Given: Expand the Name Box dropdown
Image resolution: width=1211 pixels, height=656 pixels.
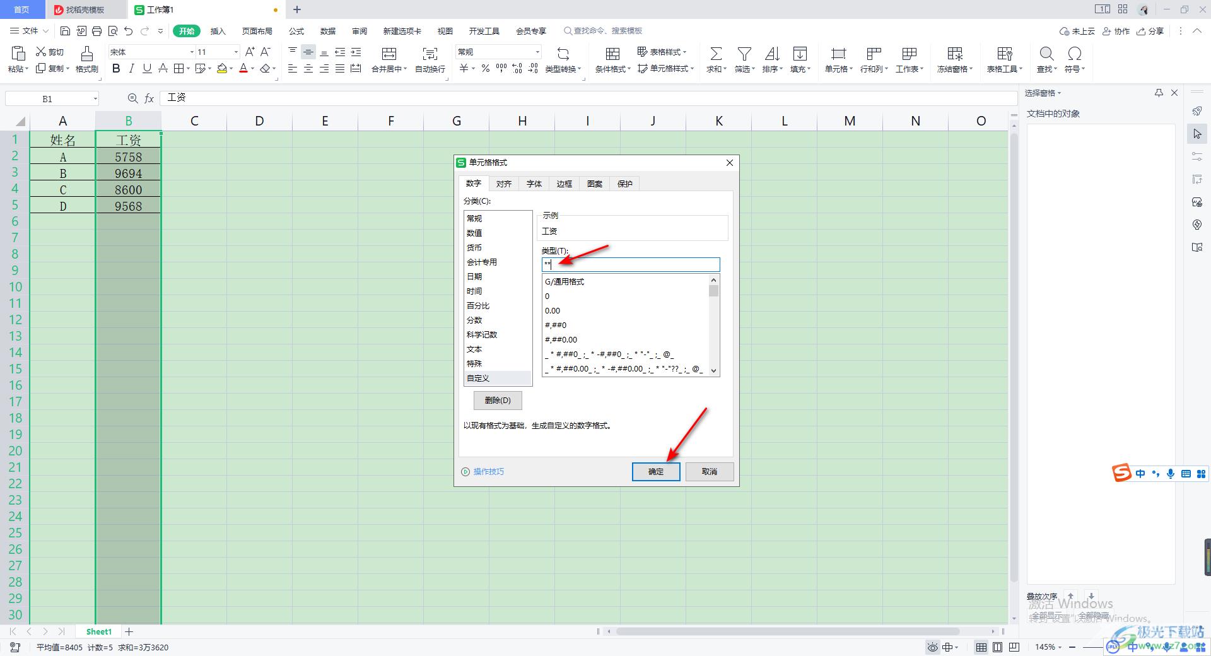Looking at the screenshot, I should pyautogui.click(x=95, y=98).
